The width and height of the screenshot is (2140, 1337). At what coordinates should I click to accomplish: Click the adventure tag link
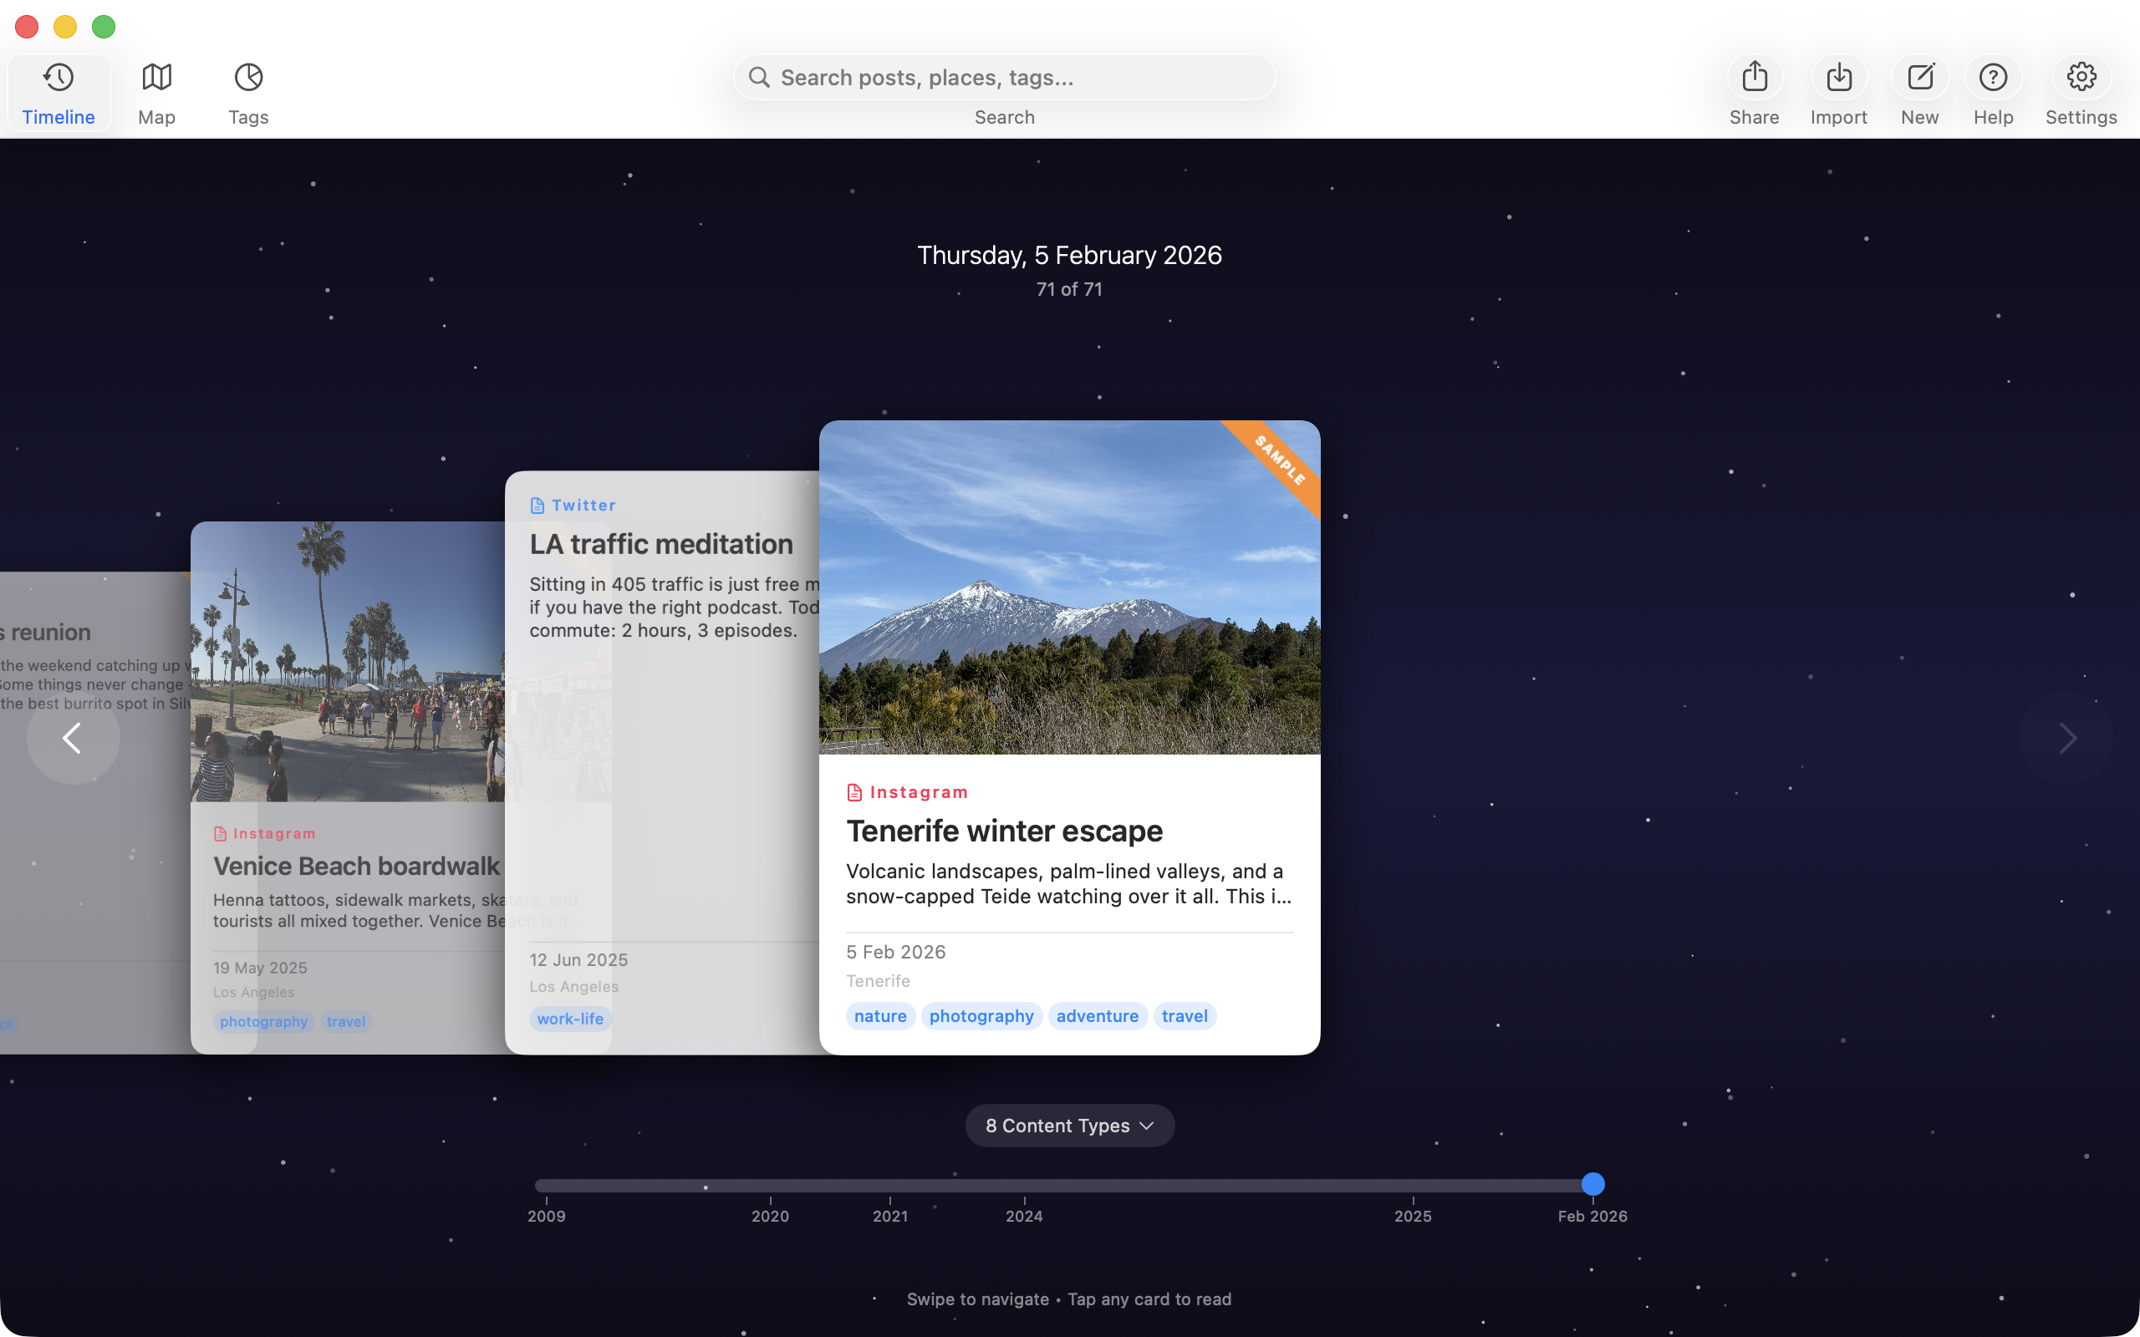(x=1097, y=1015)
